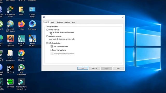This screenshot has width=166, height=93.
Task: Open Far Cry 4 shortcut
Action: point(10,69)
